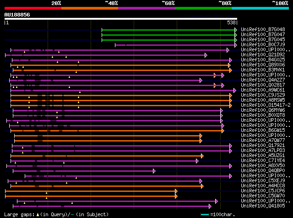Open hit UniRef100_B7G047
Screen dimensions: 293x218
(x=263, y=35)
